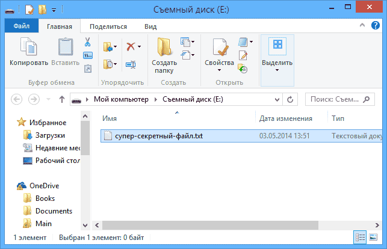Click the Paste (Вставить) ribbon button
This screenshot has height=249, width=387.
(x=66, y=52)
